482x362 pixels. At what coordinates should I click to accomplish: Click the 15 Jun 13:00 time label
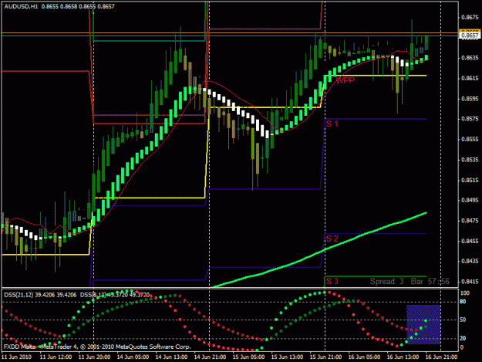pos(287,357)
